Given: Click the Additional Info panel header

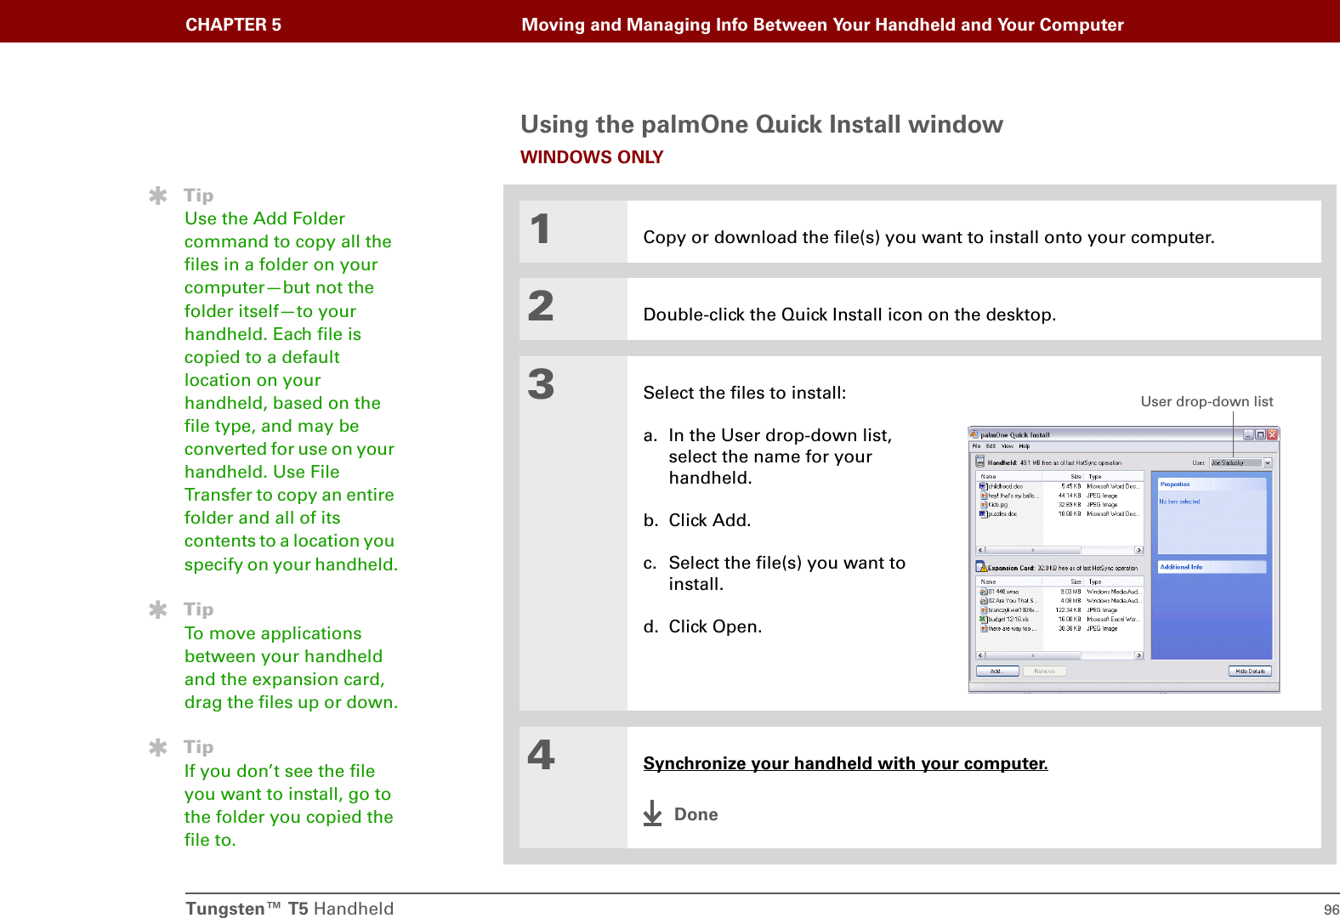Looking at the screenshot, I should pyautogui.click(x=1212, y=567).
